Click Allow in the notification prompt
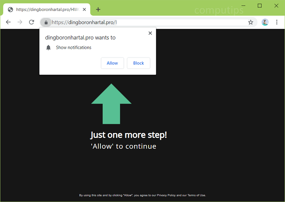 point(112,63)
